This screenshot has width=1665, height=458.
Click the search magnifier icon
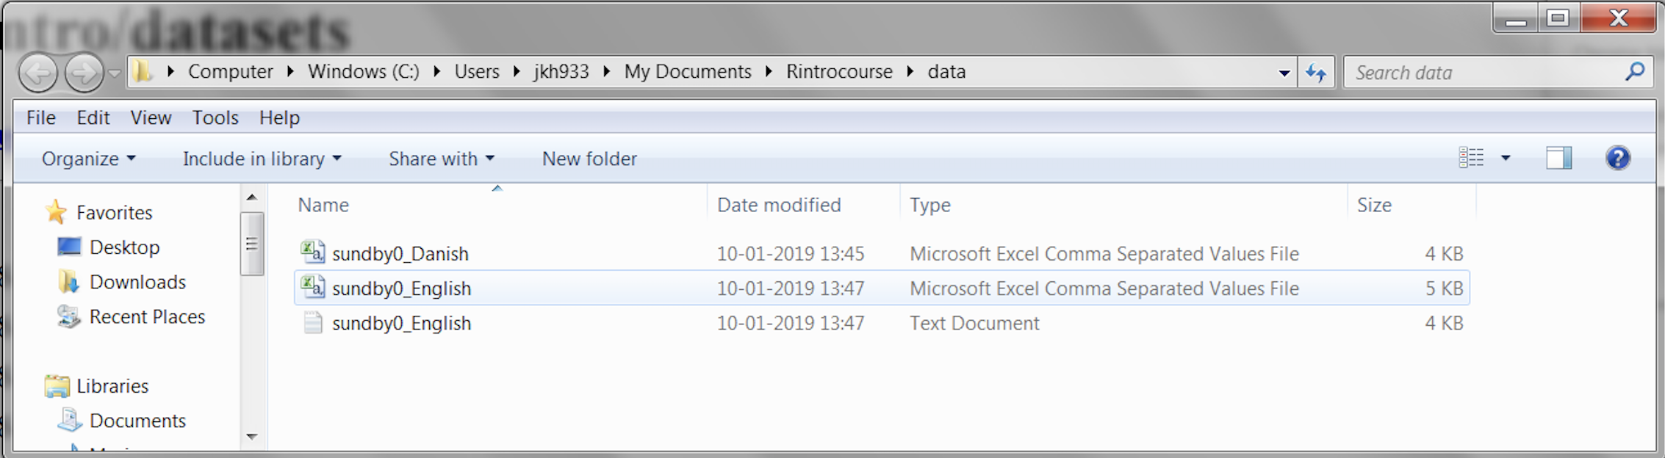click(x=1635, y=72)
